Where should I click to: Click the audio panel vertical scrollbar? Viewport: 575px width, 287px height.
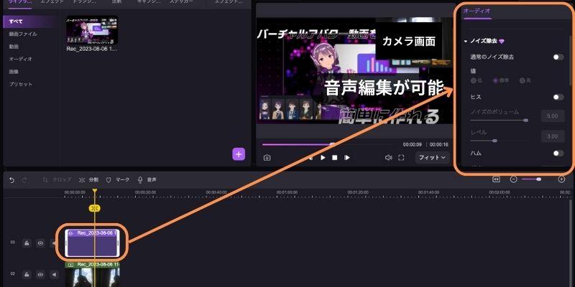[570, 60]
